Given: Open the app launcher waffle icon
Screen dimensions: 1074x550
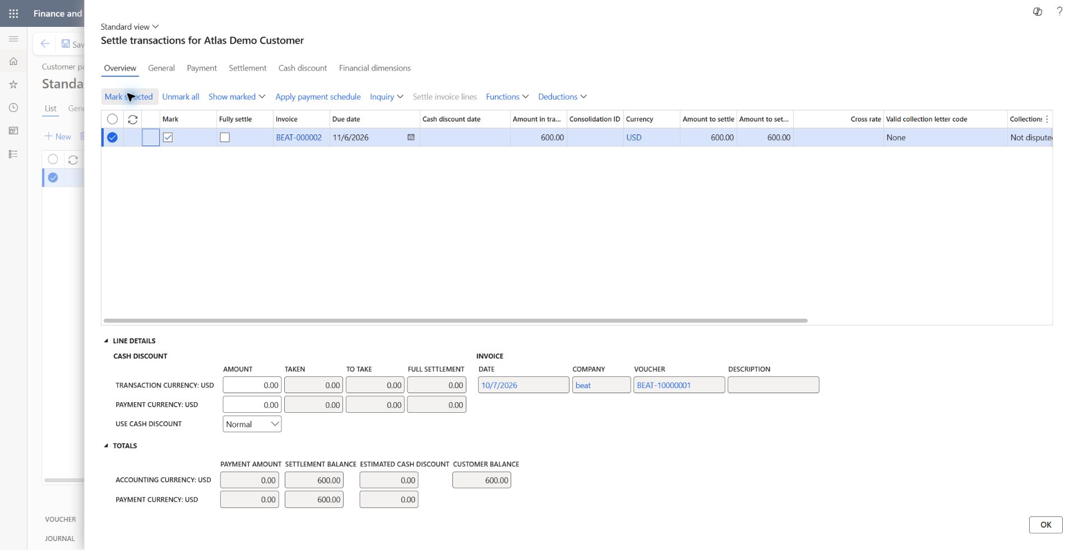Looking at the screenshot, I should click(13, 13).
